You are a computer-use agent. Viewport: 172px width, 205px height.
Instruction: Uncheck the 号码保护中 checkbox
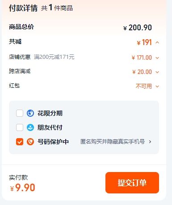(20, 142)
